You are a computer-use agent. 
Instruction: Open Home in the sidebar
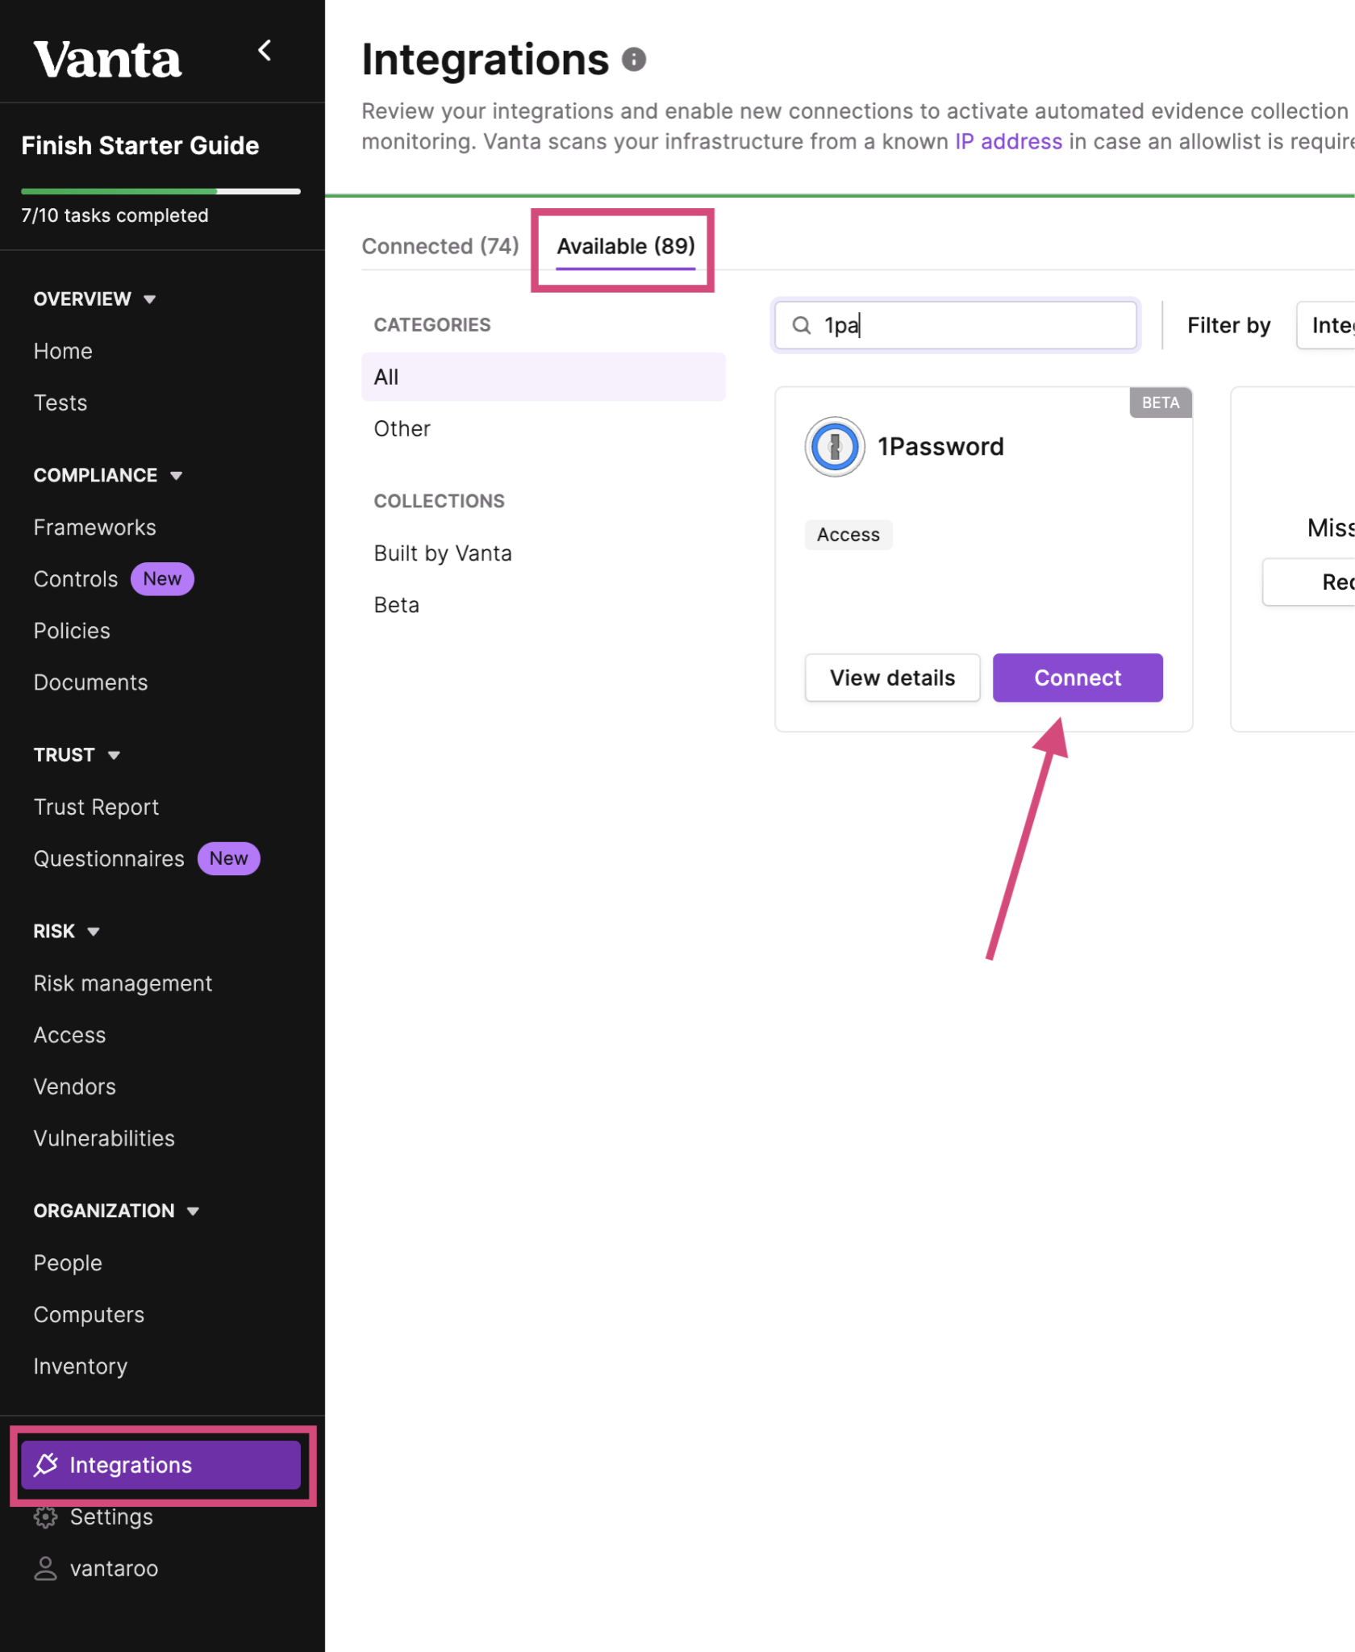pyautogui.click(x=63, y=351)
